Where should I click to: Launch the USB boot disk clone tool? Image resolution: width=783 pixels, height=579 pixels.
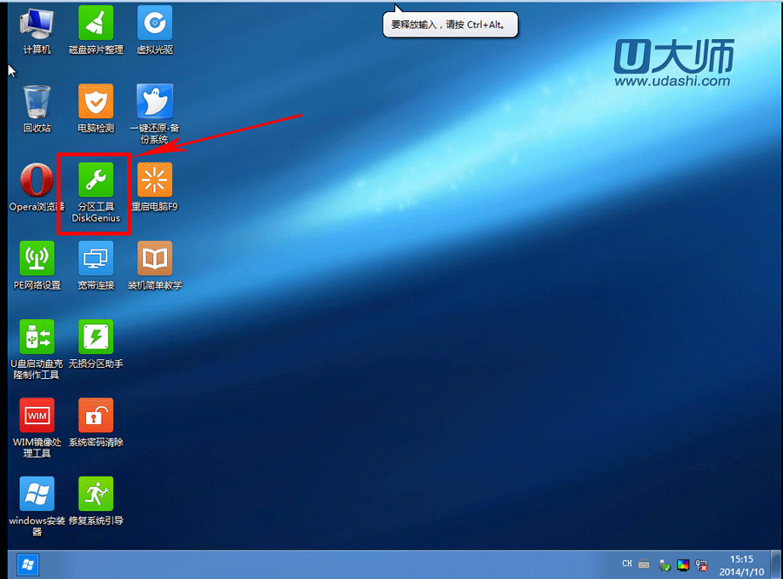[37, 337]
